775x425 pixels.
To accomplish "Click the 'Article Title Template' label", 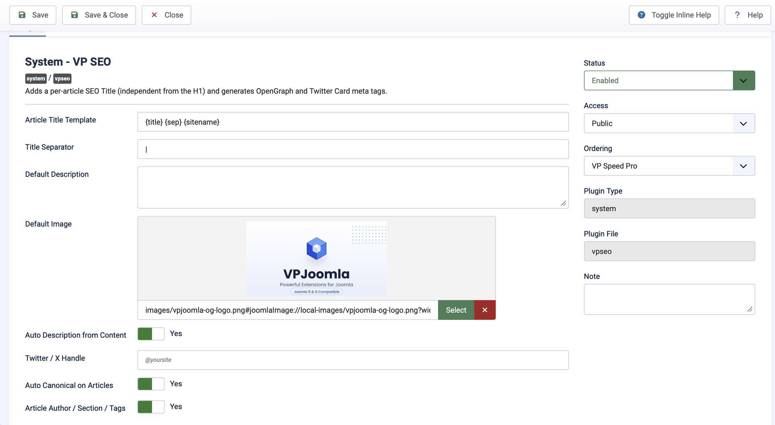I will pos(60,120).
